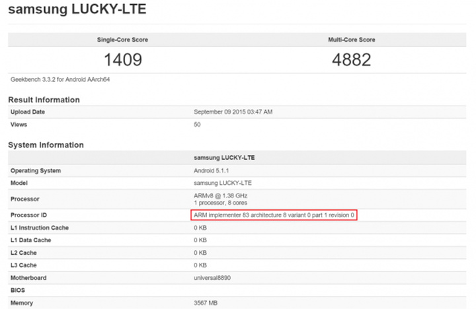The height and width of the screenshot is (309, 476).
Task: Select the Single-Core Score column header
Action: point(122,40)
